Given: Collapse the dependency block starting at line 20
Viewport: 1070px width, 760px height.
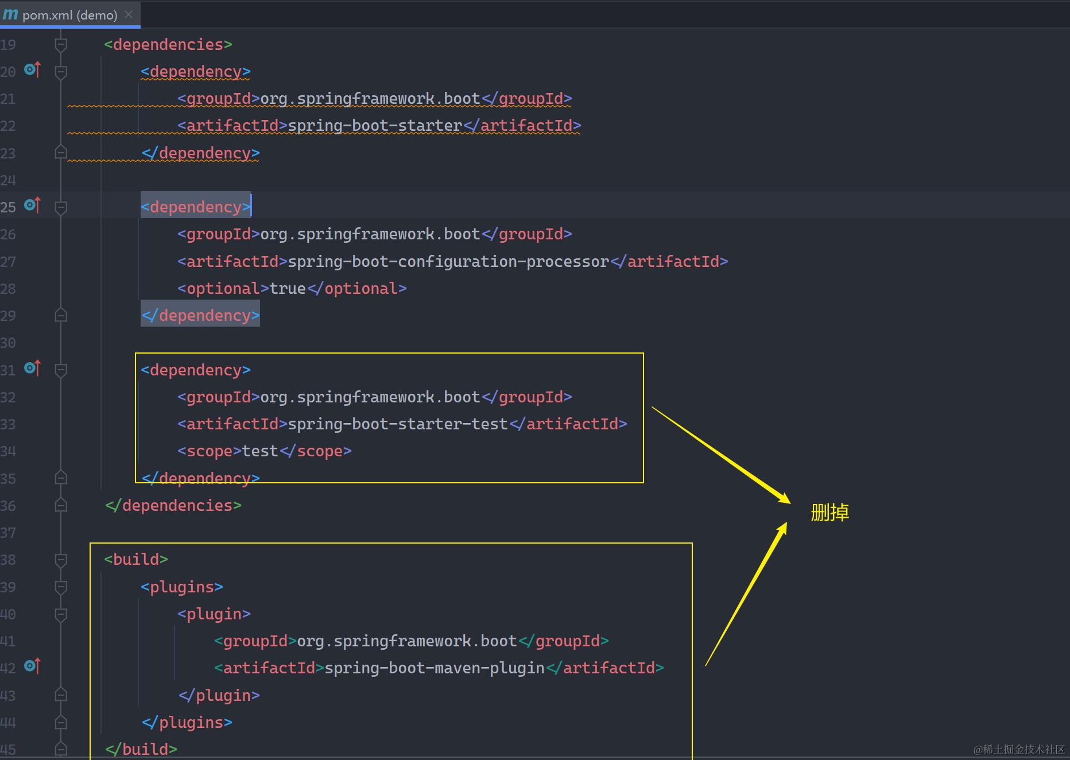Looking at the screenshot, I should click(x=61, y=72).
